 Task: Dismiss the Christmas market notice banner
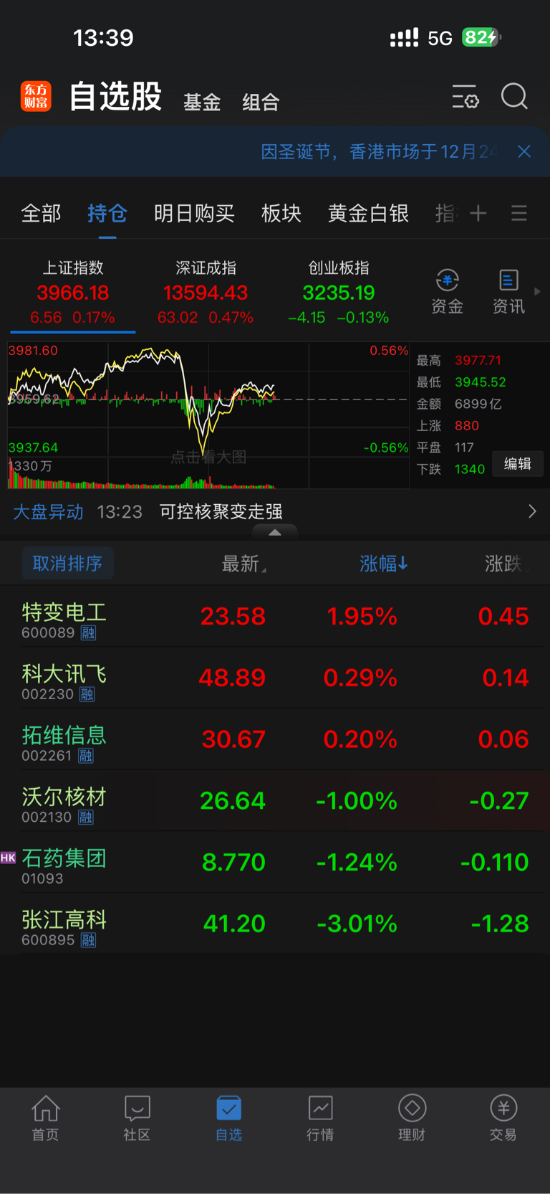pos(524,151)
